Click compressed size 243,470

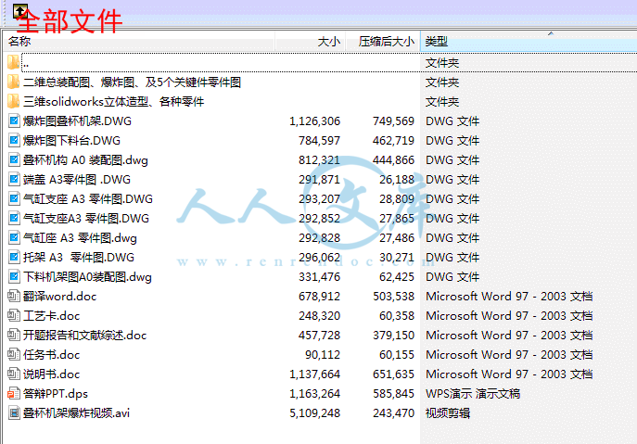393,413
